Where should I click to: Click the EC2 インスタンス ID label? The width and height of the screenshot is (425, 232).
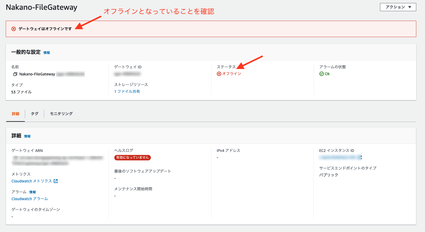click(337, 151)
